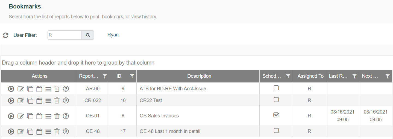Open the ID column filter
The image size is (393, 139).
[132, 76]
